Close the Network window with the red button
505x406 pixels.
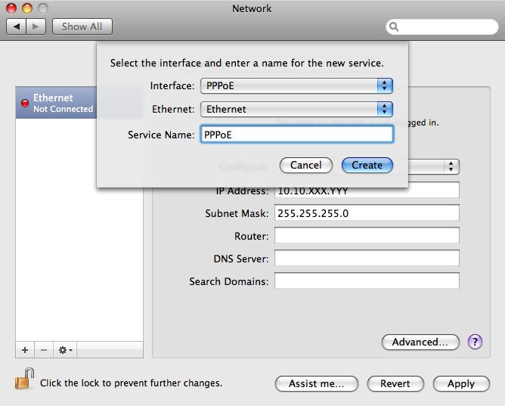(11, 8)
